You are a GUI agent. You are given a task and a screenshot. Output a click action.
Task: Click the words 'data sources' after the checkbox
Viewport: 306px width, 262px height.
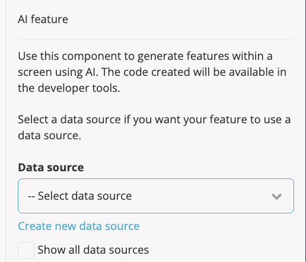pyautogui.click(x=116, y=250)
